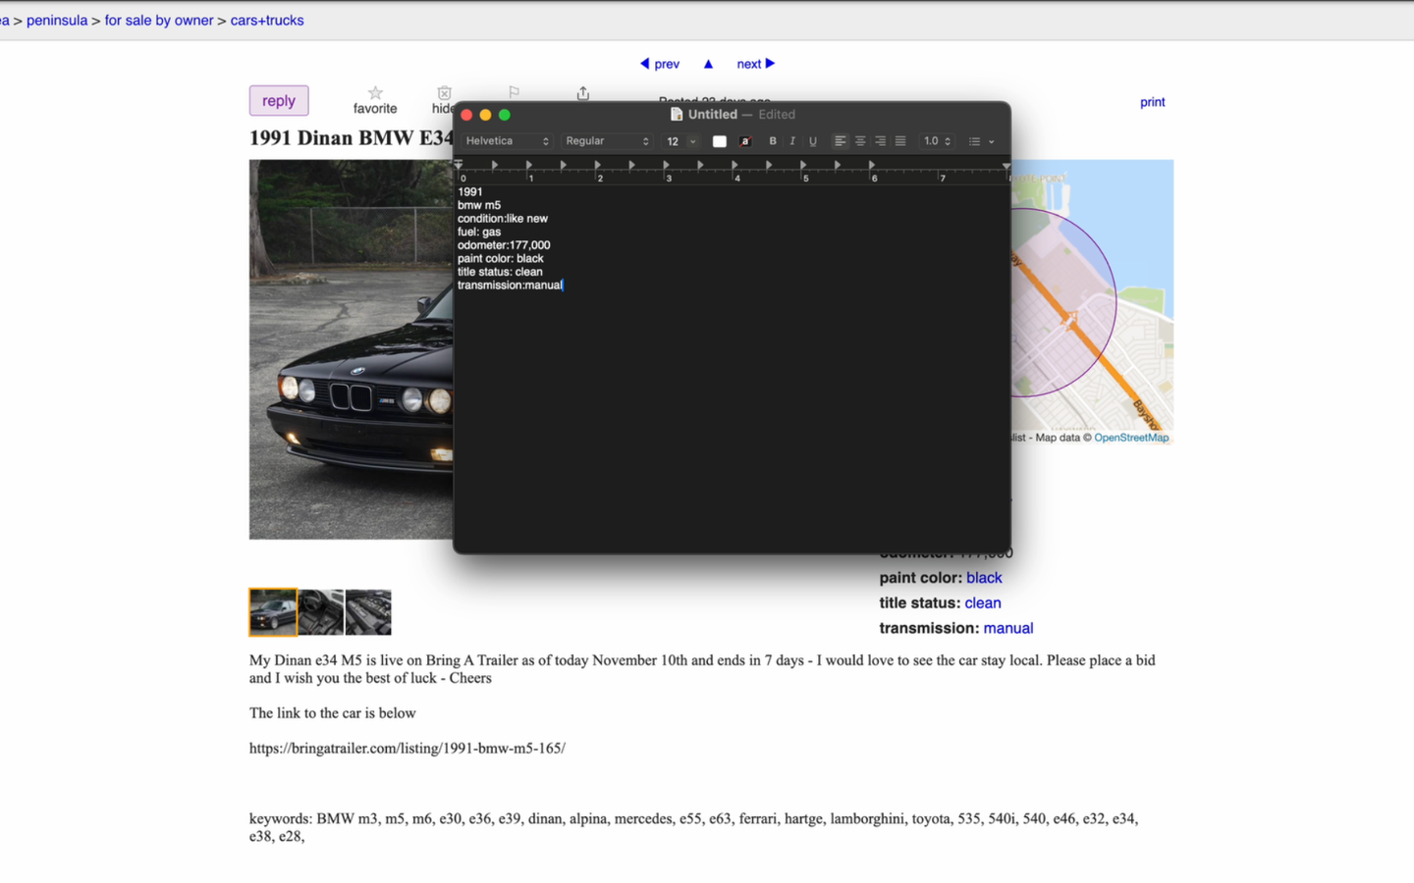Toggle favorite star on the listing
The image size is (1414, 883).
374,93
